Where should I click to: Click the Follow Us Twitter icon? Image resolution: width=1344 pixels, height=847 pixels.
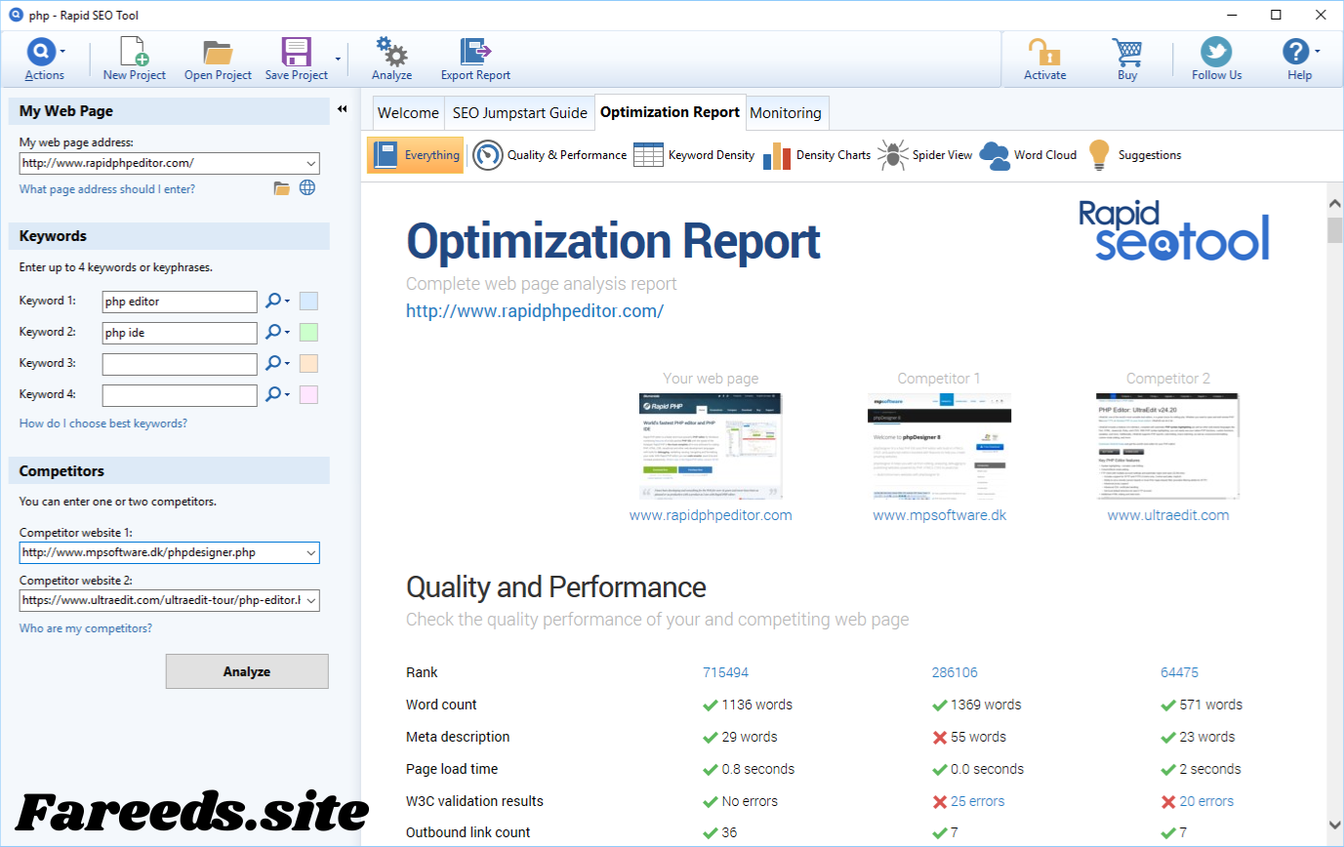(1216, 52)
